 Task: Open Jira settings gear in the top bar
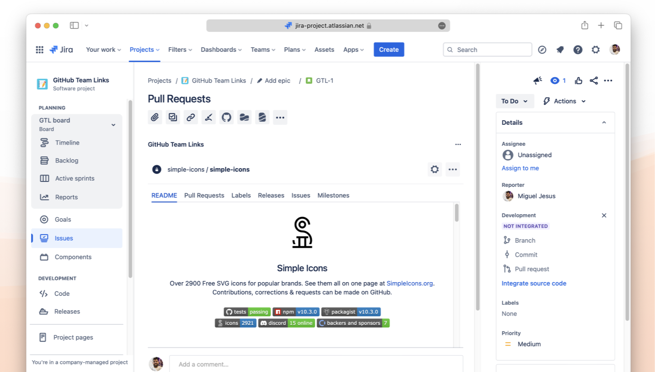coord(595,49)
